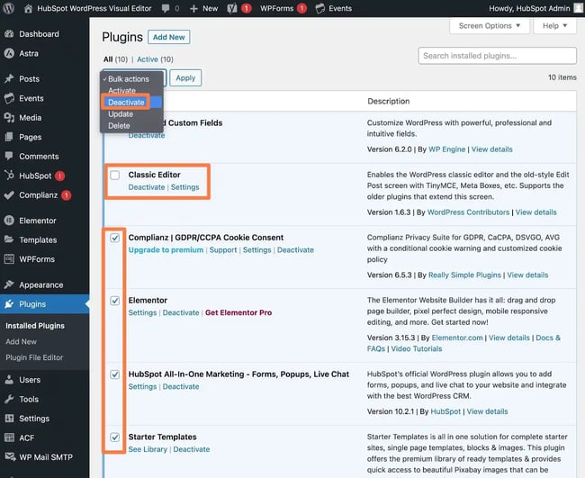Click the Users icon in sidebar
Image resolution: width=585 pixels, height=478 pixels.
pos(9,380)
